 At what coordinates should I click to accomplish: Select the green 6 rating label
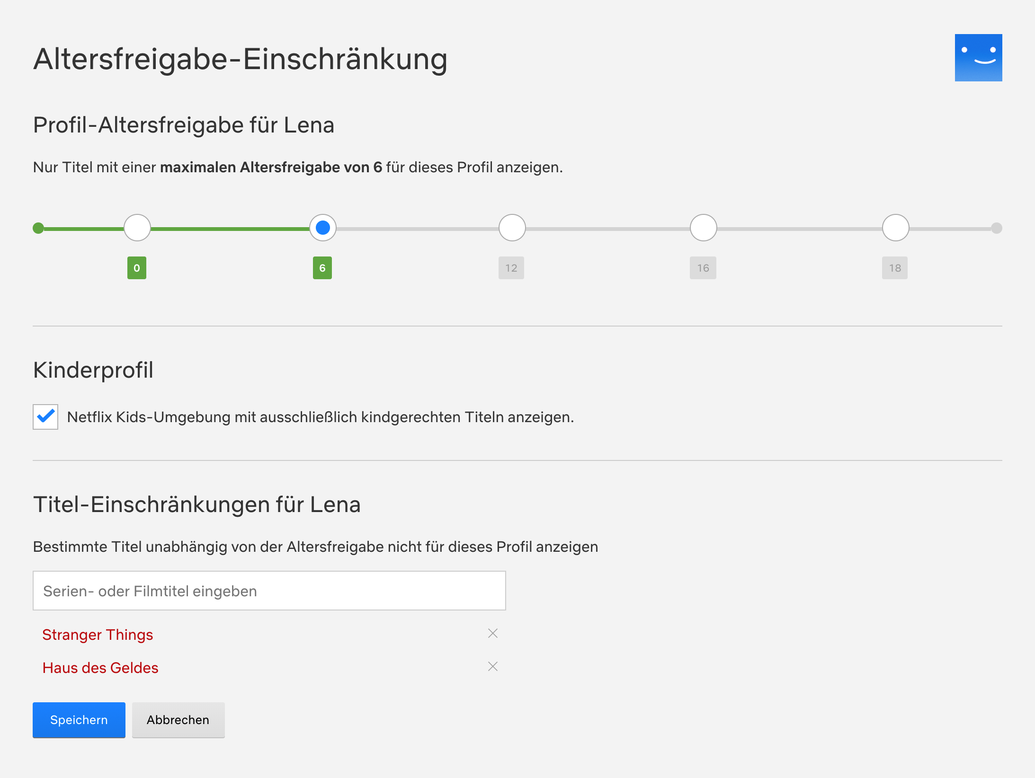coord(322,267)
